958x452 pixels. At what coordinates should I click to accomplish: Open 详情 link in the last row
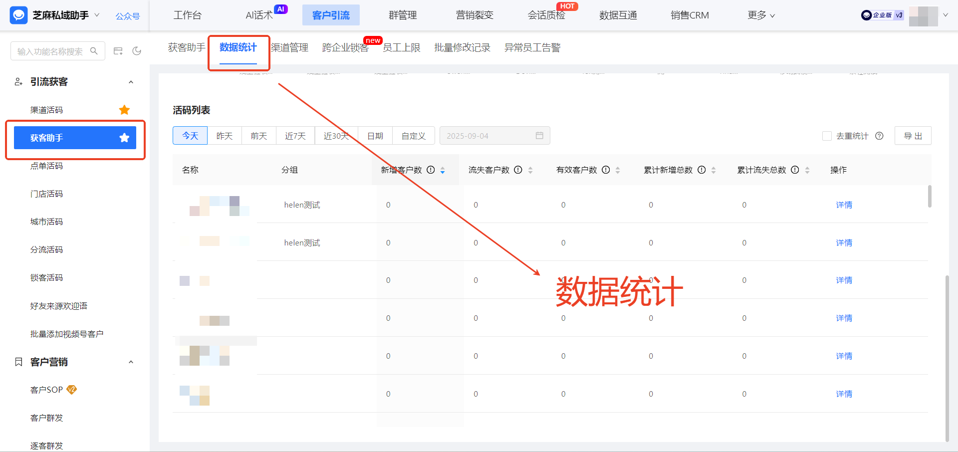pyautogui.click(x=844, y=394)
